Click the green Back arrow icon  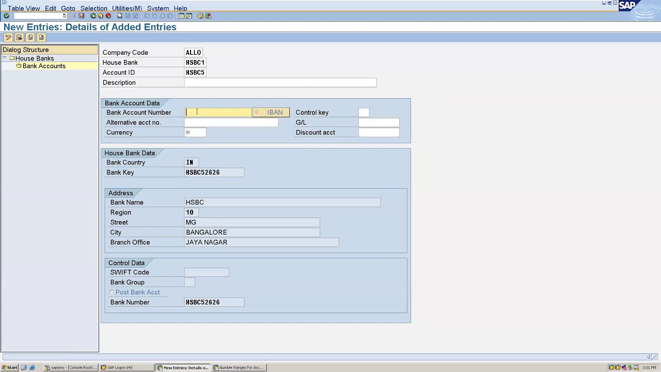[x=93, y=16]
